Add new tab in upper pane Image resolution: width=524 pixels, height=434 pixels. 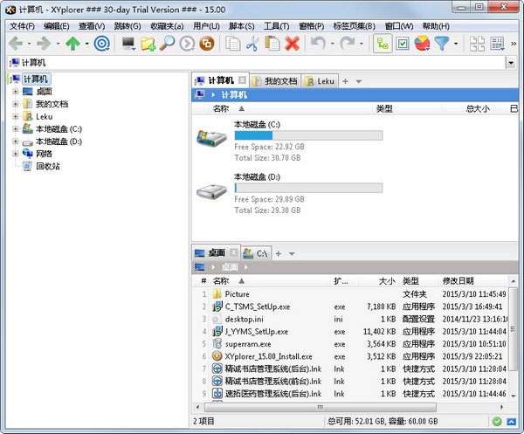click(346, 81)
